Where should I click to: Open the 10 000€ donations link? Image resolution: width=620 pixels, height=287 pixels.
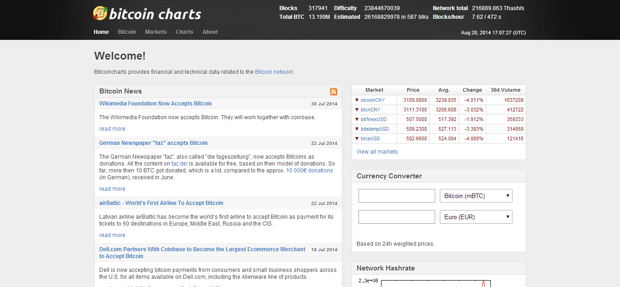coord(310,171)
